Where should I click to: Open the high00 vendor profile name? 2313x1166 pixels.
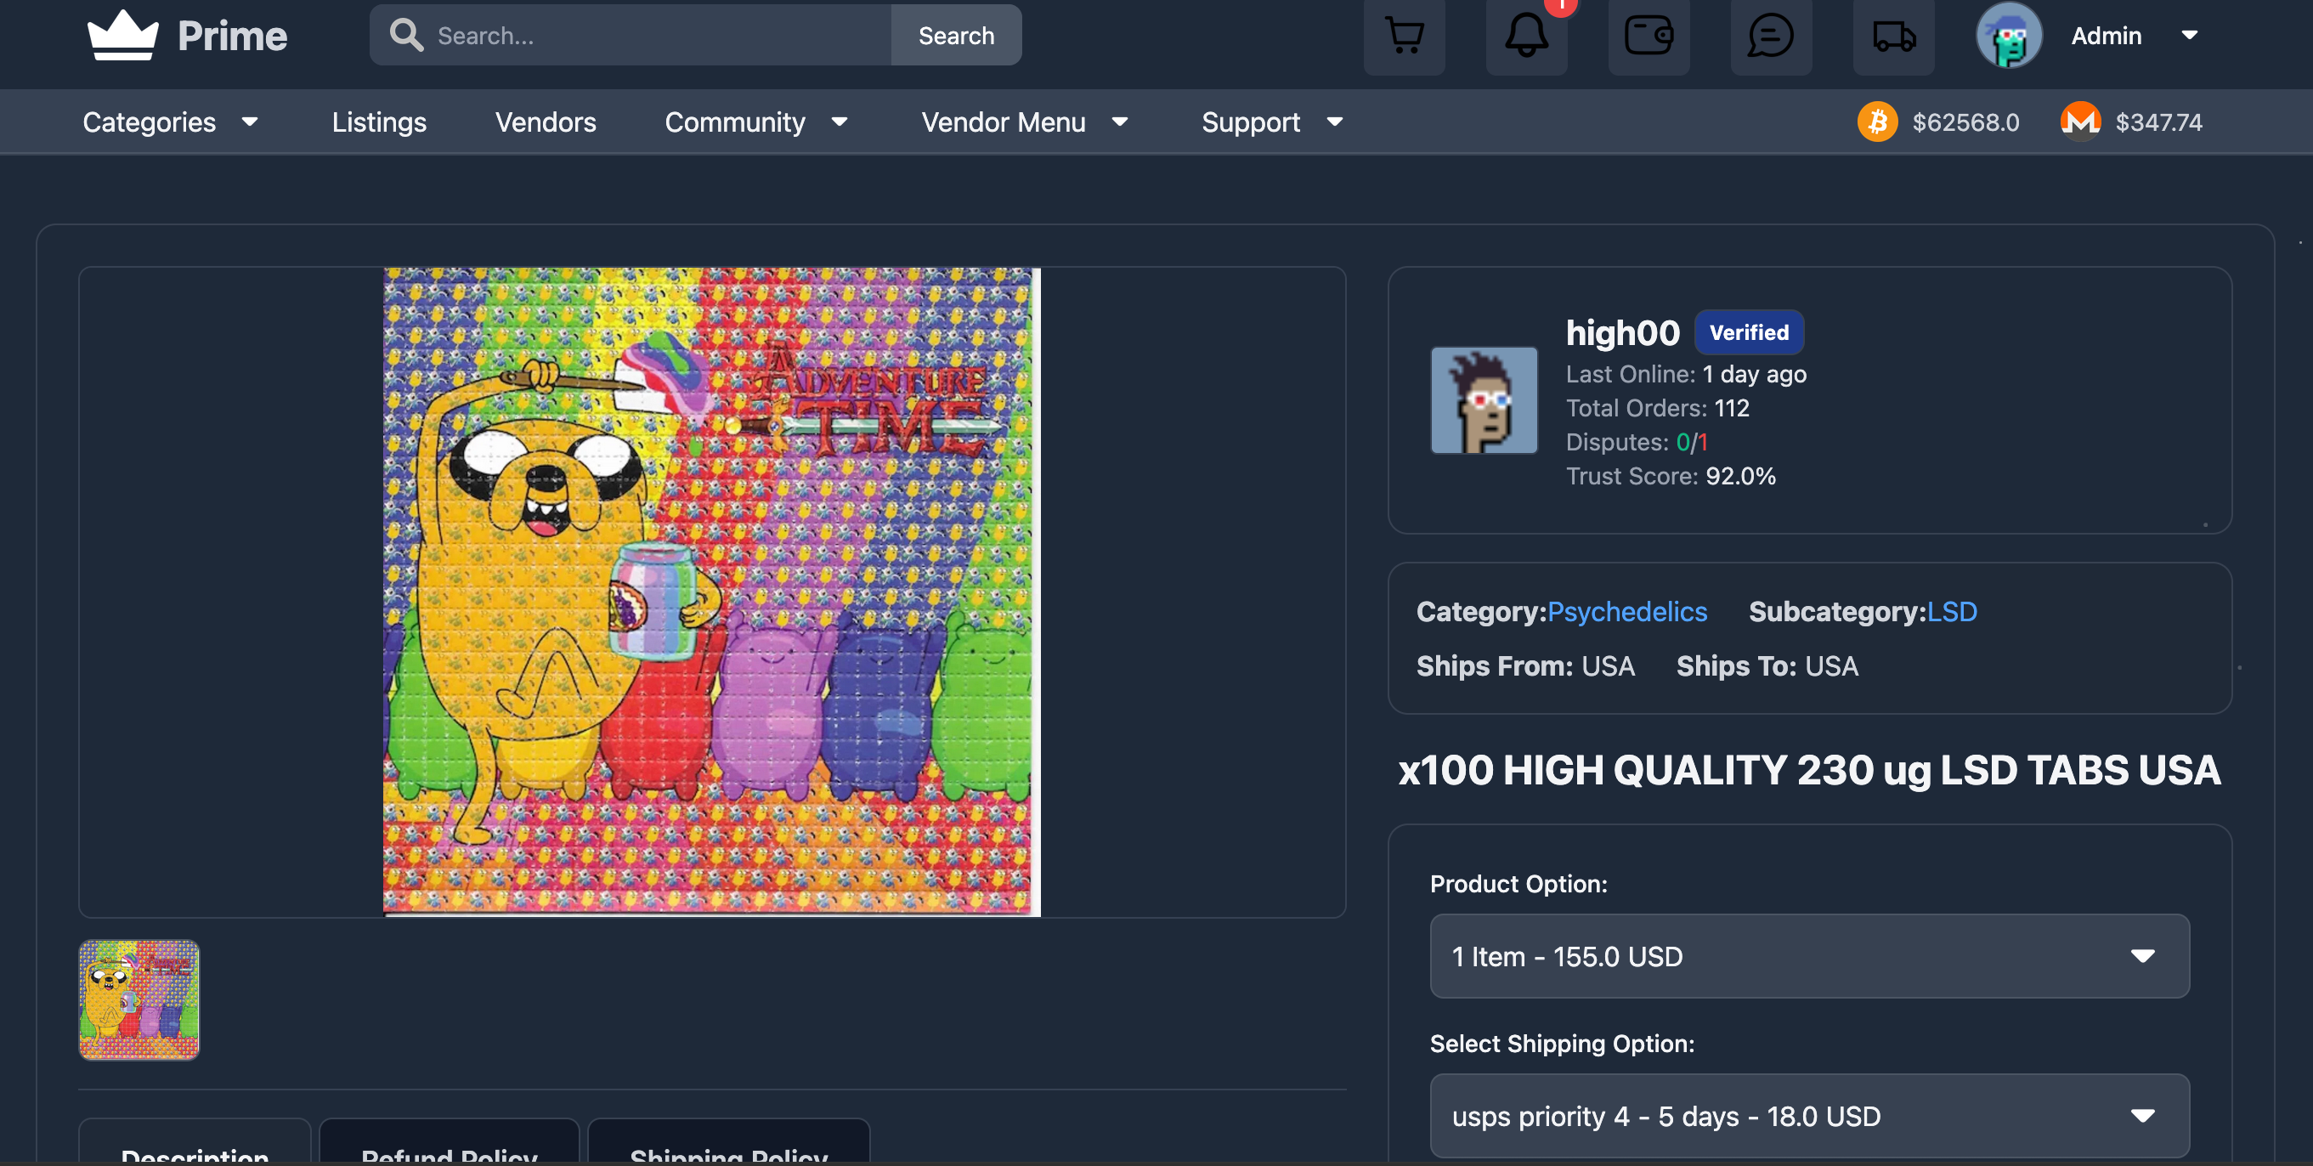[1621, 332]
